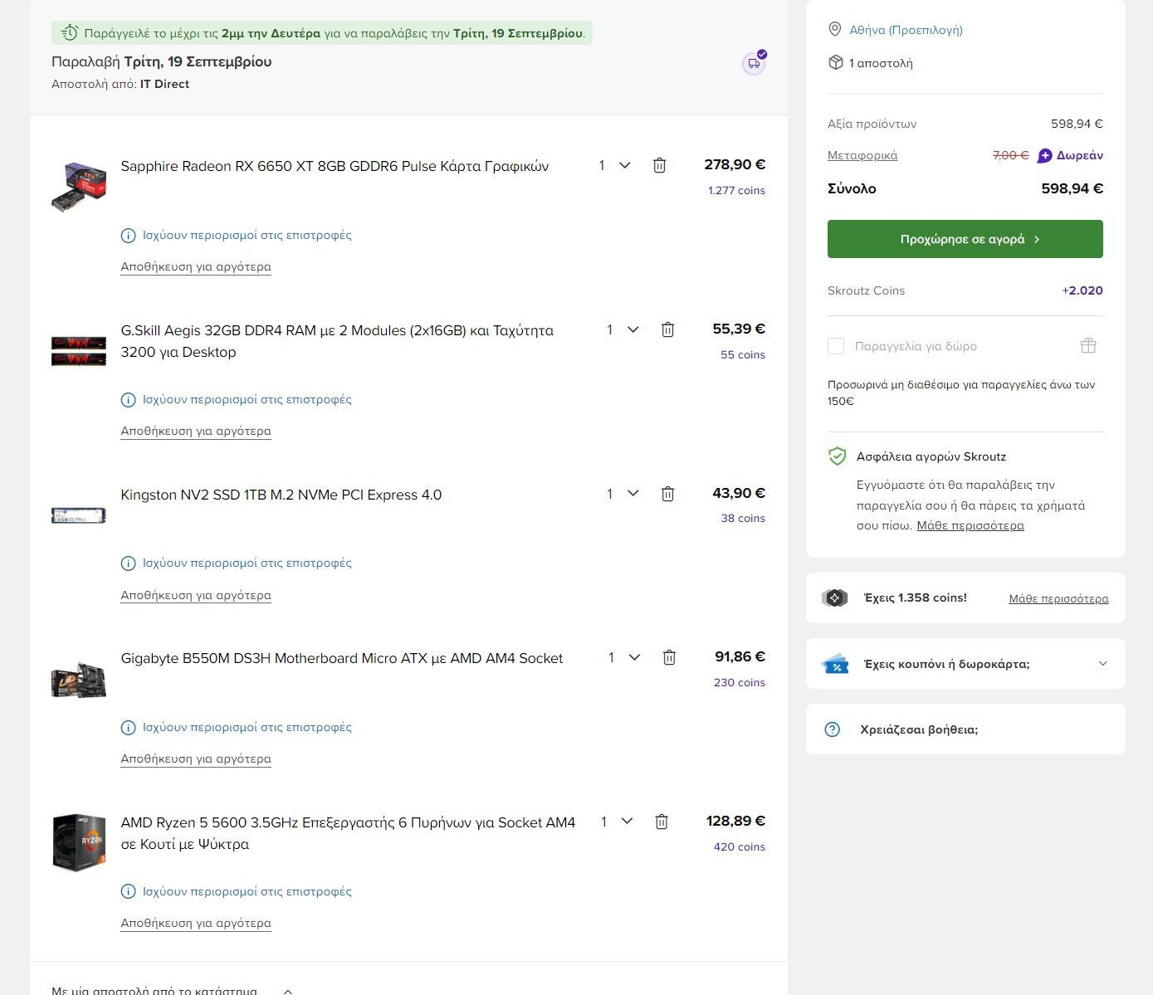This screenshot has width=1153, height=995.
Task: Click the Σύνολο 598,94 € total amount
Action: 1072,188
